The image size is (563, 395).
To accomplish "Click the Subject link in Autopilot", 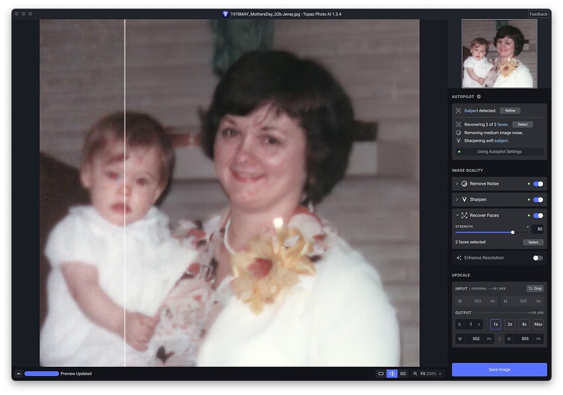I will click(x=471, y=111).
